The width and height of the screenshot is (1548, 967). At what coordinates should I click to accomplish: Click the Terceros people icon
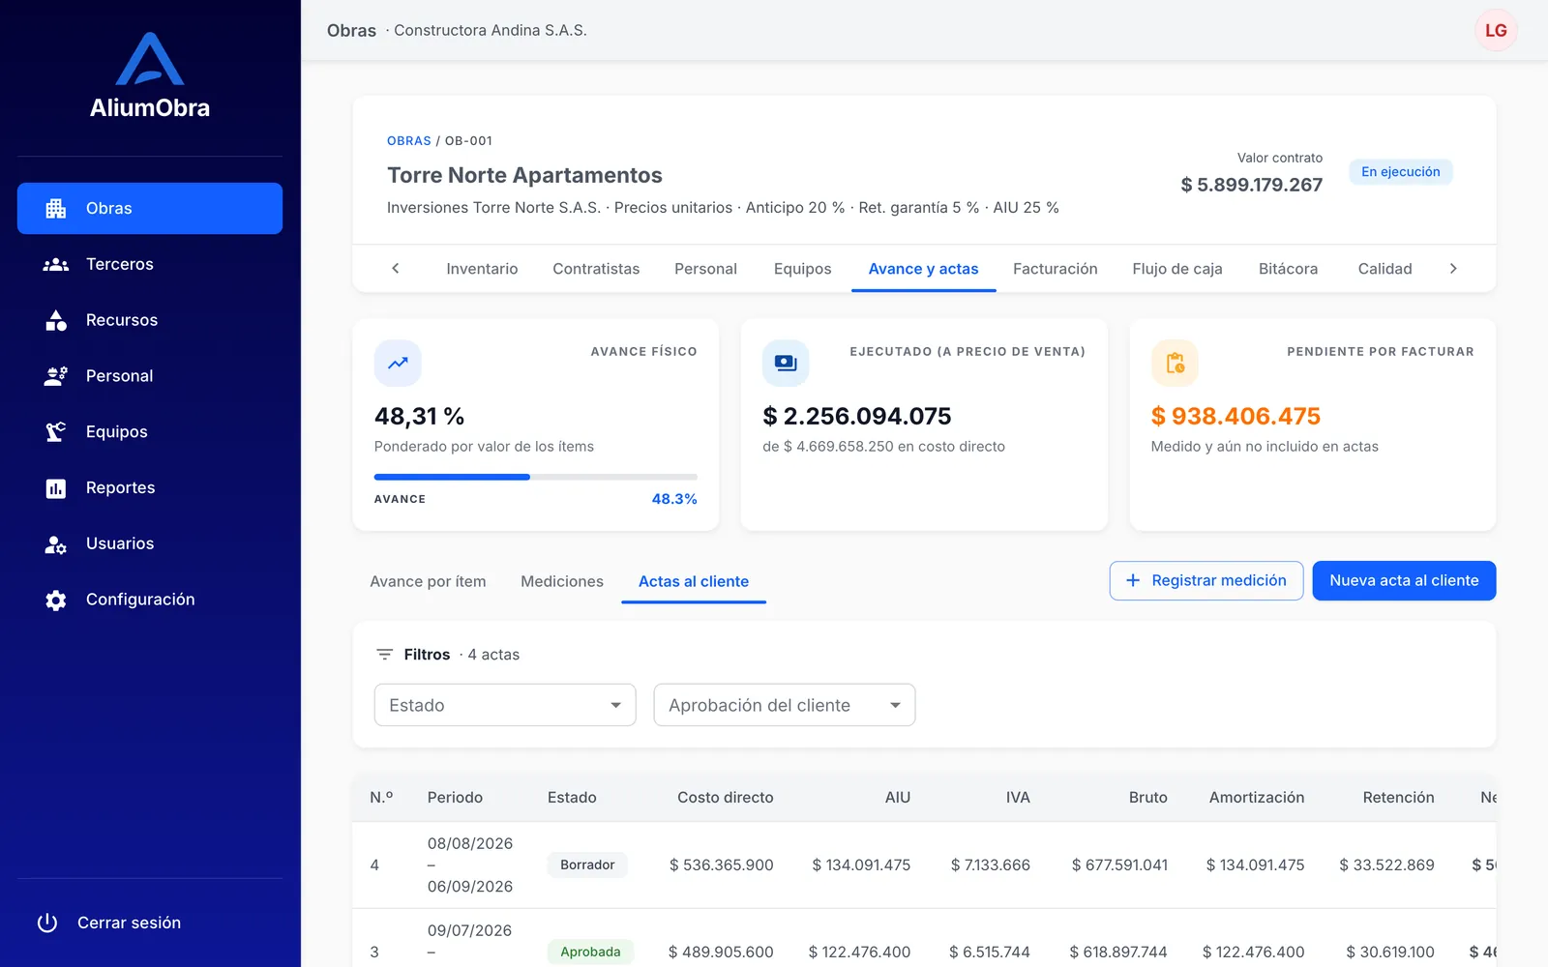pos(56,264)
